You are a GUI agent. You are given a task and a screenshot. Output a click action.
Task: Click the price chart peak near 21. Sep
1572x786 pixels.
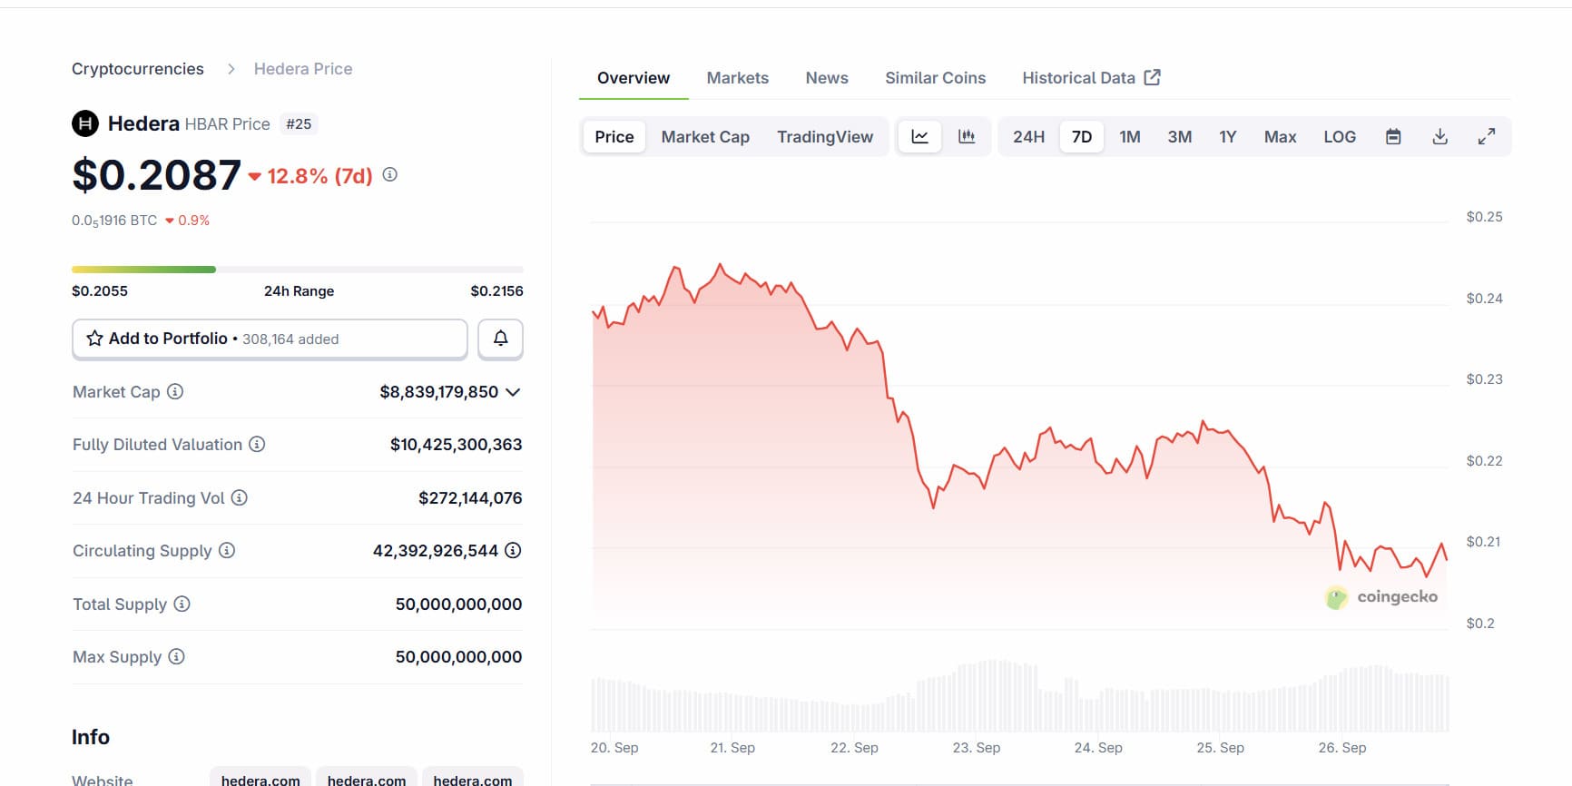point(721,265)
